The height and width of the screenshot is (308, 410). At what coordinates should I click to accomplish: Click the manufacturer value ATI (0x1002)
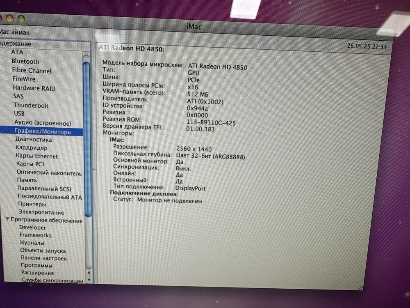click(x=205, y=101)
